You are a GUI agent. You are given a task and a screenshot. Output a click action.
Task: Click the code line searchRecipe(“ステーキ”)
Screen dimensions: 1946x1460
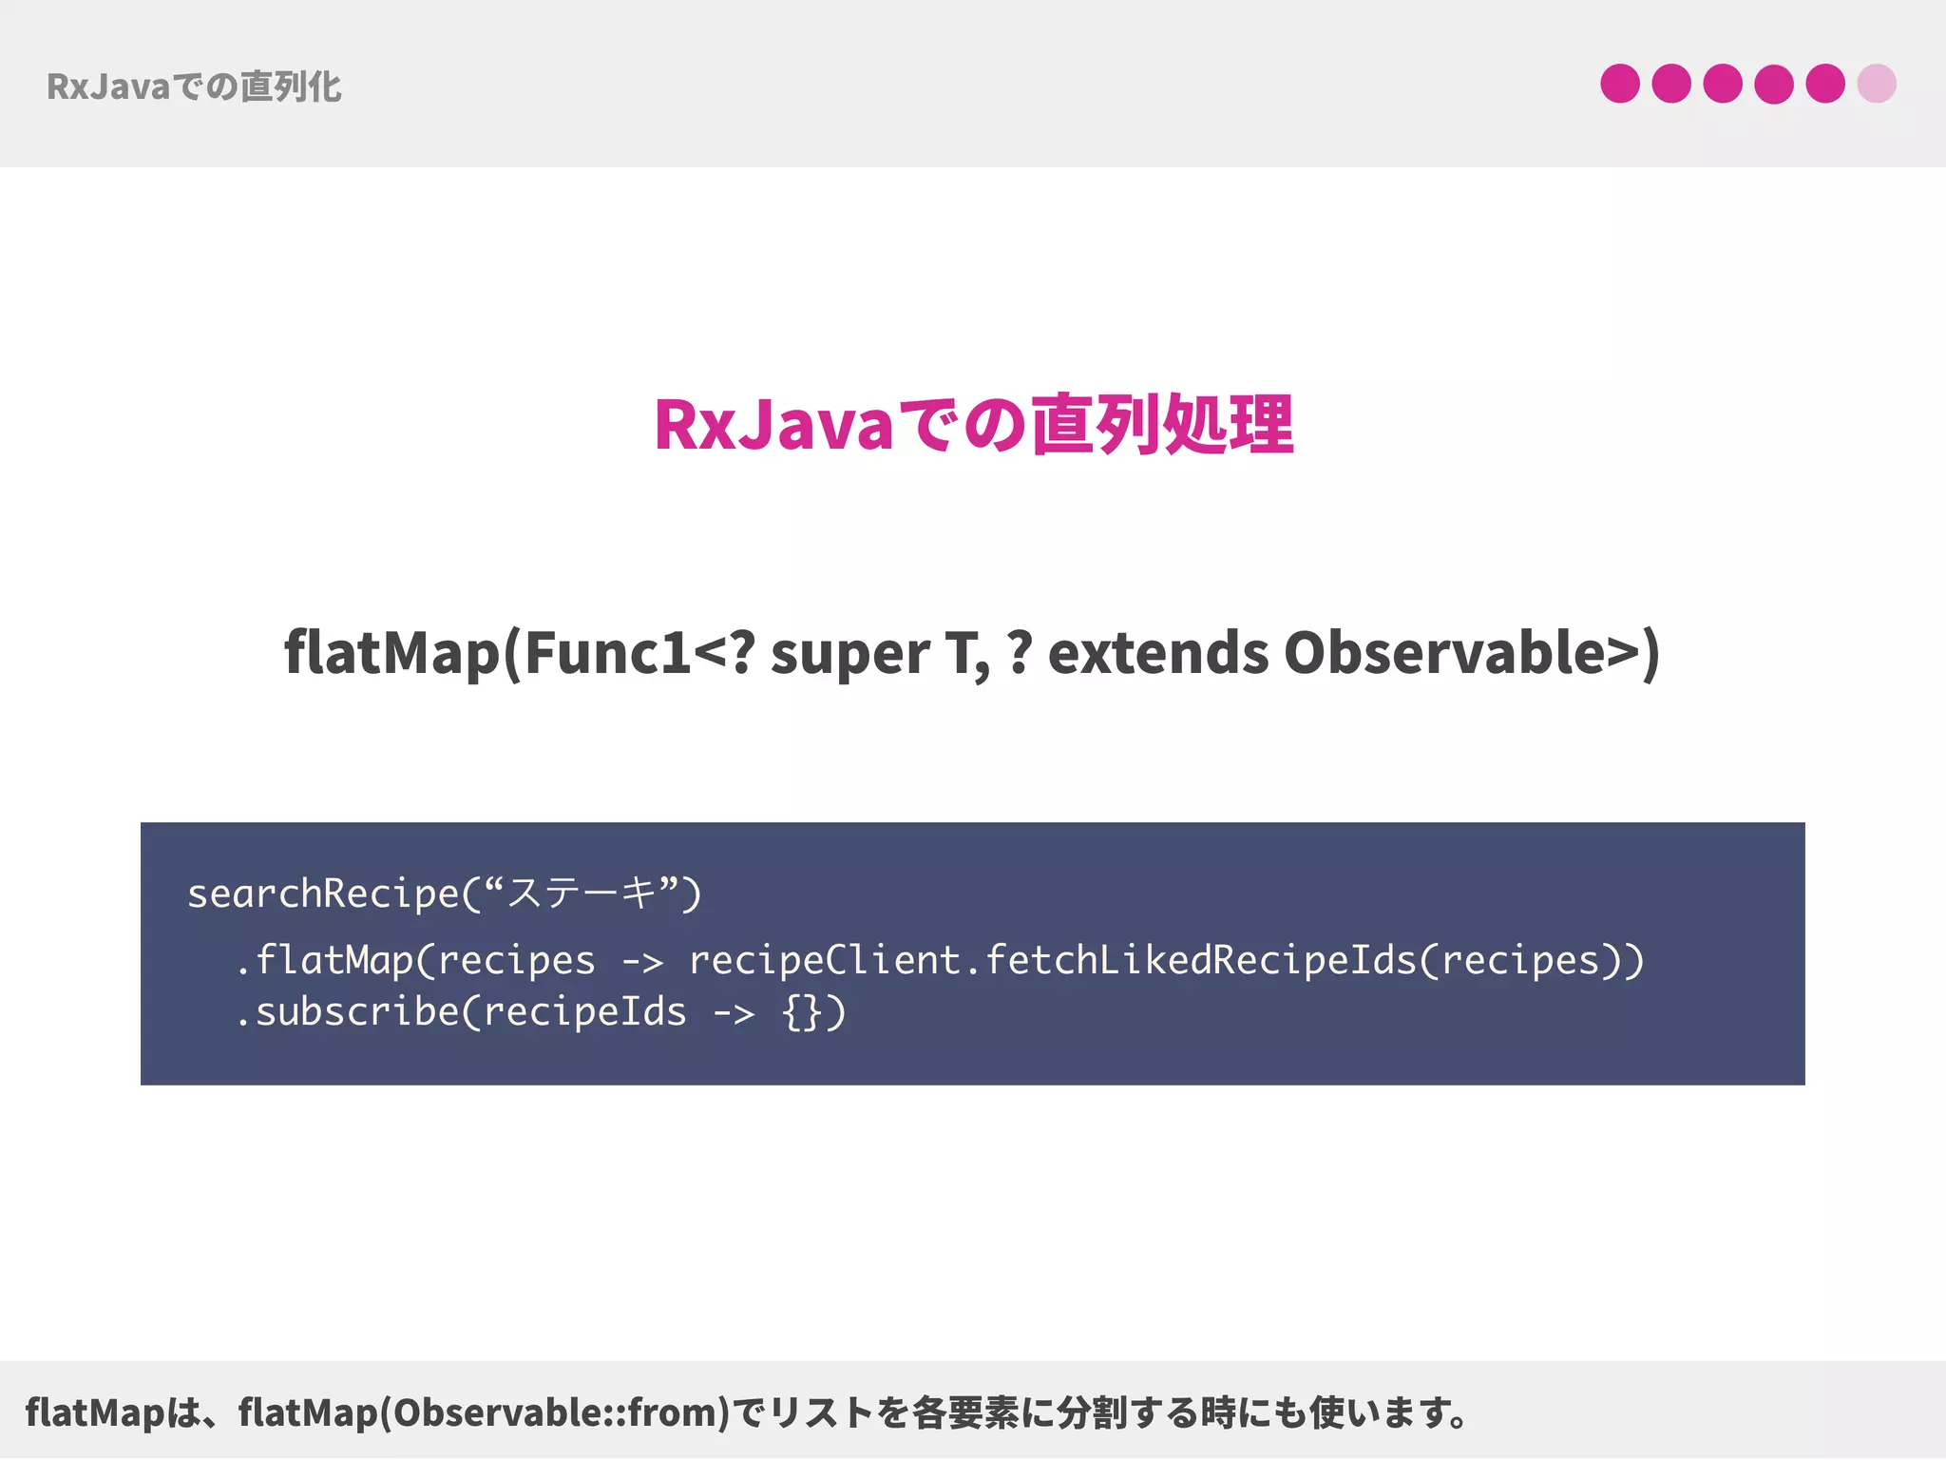pos(445,893)
